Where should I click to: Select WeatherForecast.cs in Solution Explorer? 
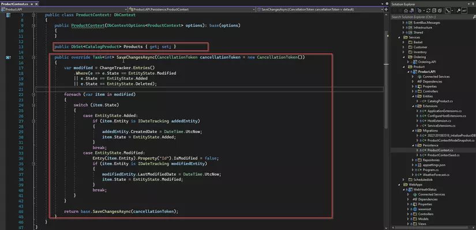point(436,175)
